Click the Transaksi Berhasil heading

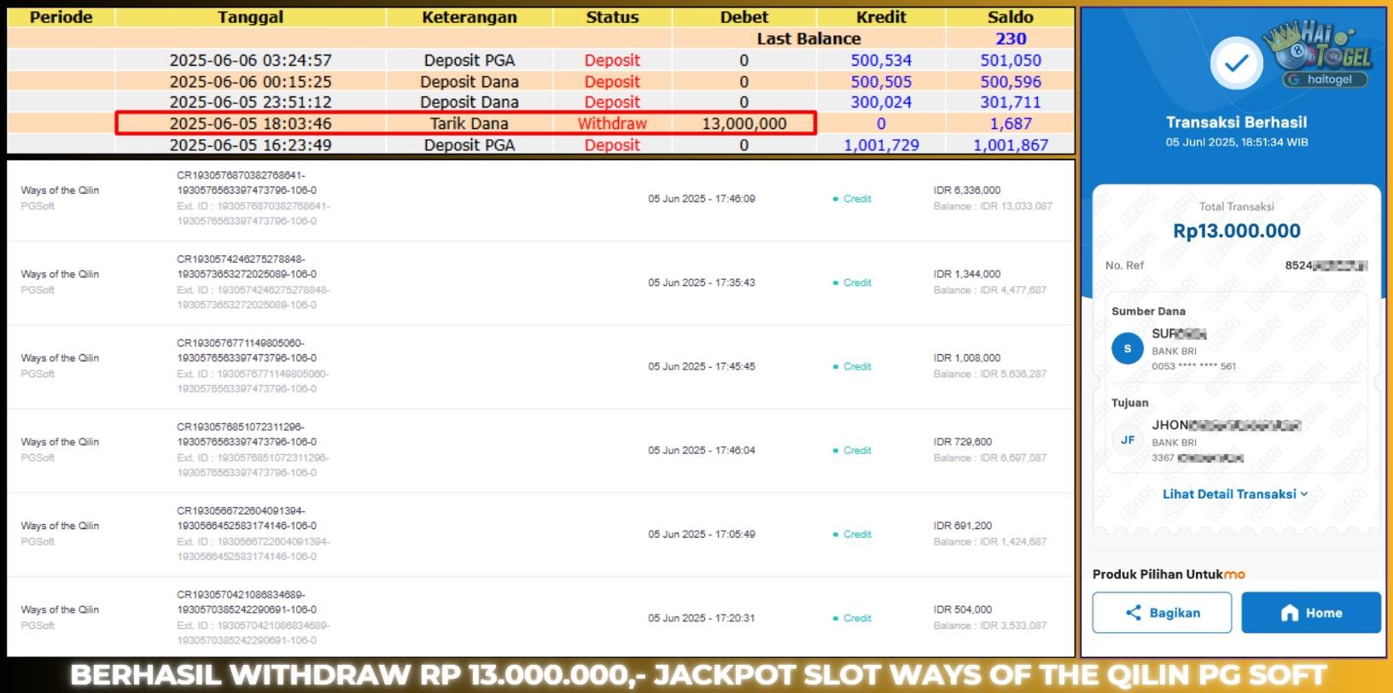[1237, 122]
